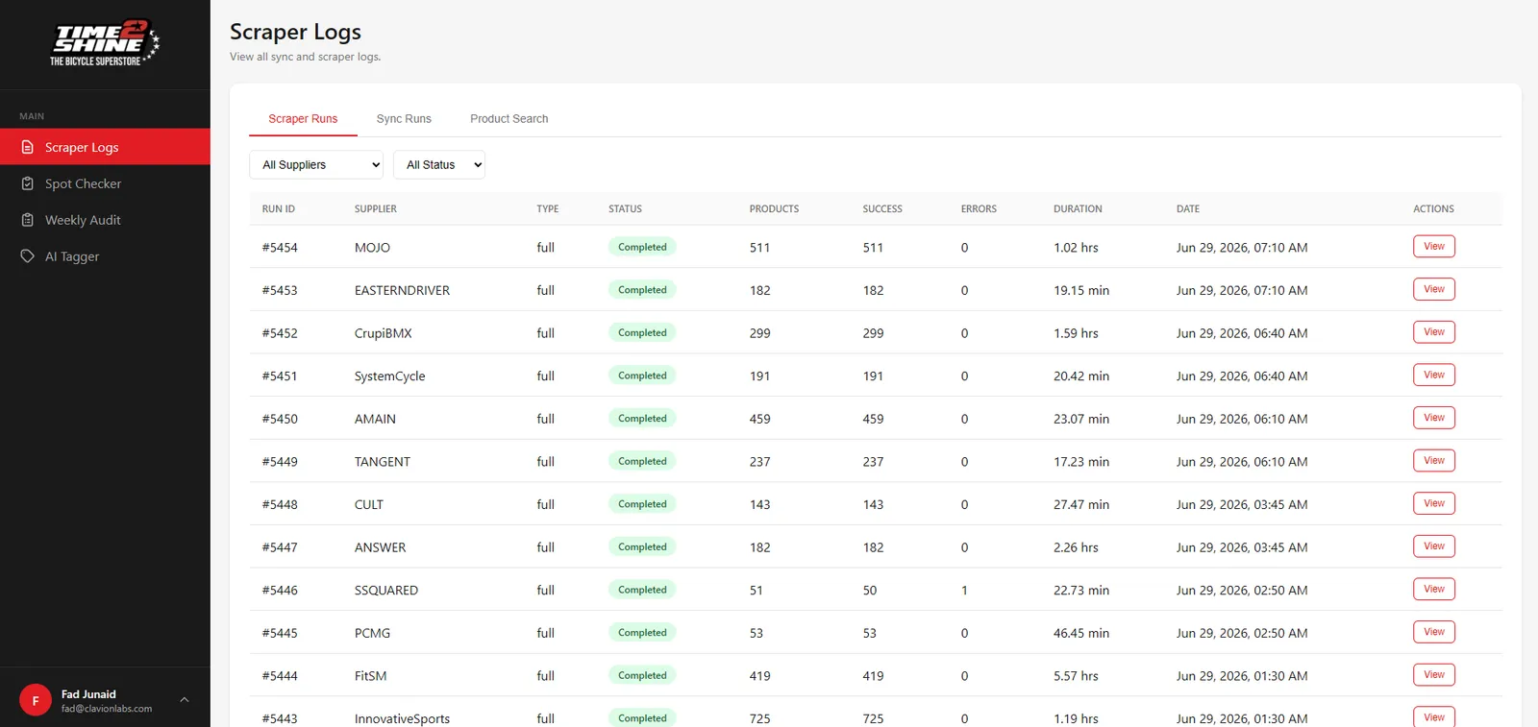View run #5443 for InnovativeSports
Viewport: 1538px width, 727px height.
[x=1434, y=716]
